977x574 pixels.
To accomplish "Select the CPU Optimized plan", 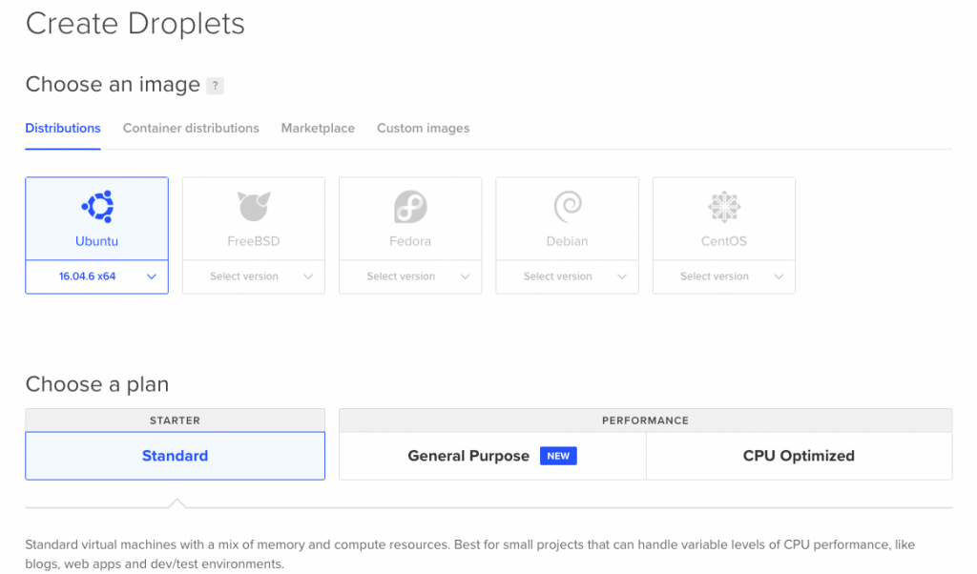I will (x=799, y=456).
